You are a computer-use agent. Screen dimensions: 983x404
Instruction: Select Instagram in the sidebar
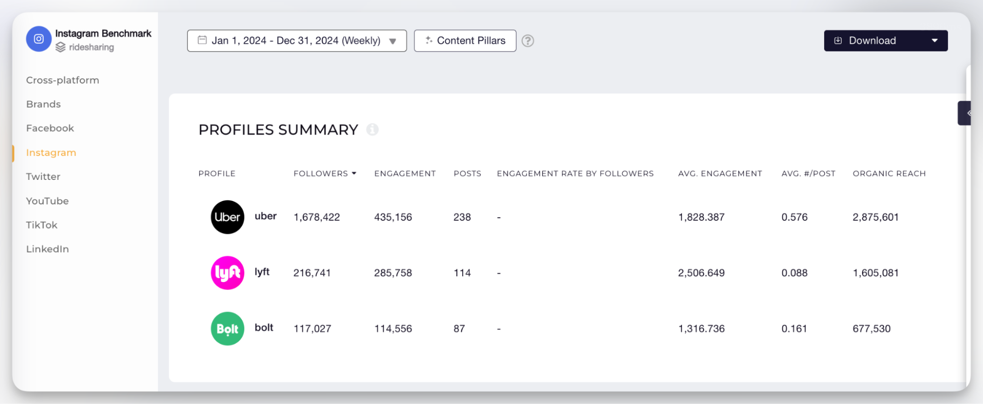tap(51, 153)
